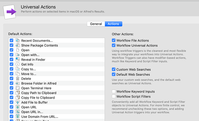The image size is (199, 121).
Task: Uncheck Add File to Buffer action
Action: pos(12,102)
